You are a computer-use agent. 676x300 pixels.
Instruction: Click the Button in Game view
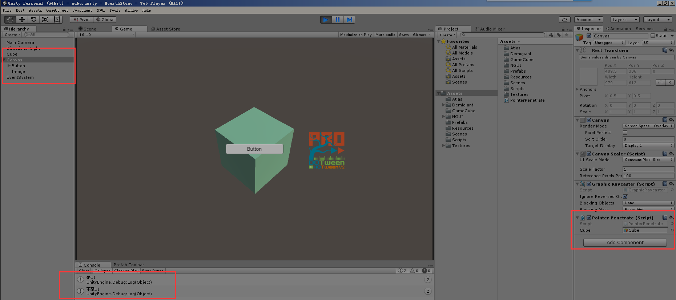tap(254, 149)
